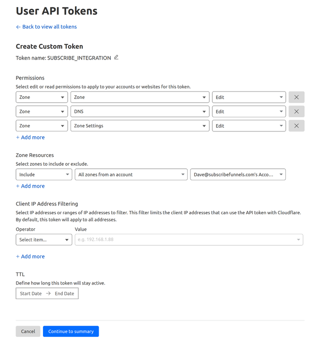Click the IP address Value input field

pyautogui.click(x=189, y=239)
